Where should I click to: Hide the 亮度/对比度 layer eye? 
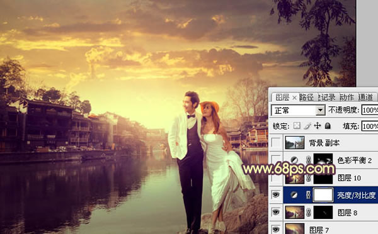tap(276, 195)
